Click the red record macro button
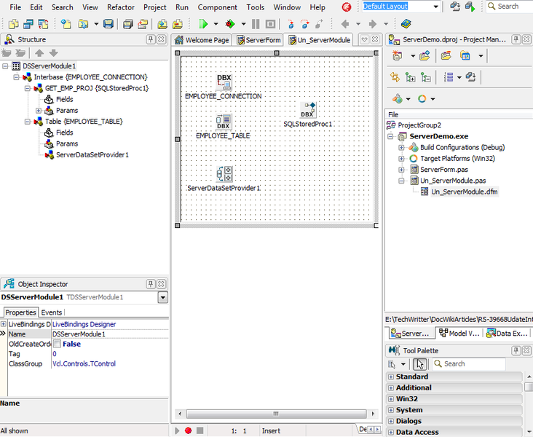Image resolution: width=533 pixels, height=437 pixels. click(x=188, y=430)
